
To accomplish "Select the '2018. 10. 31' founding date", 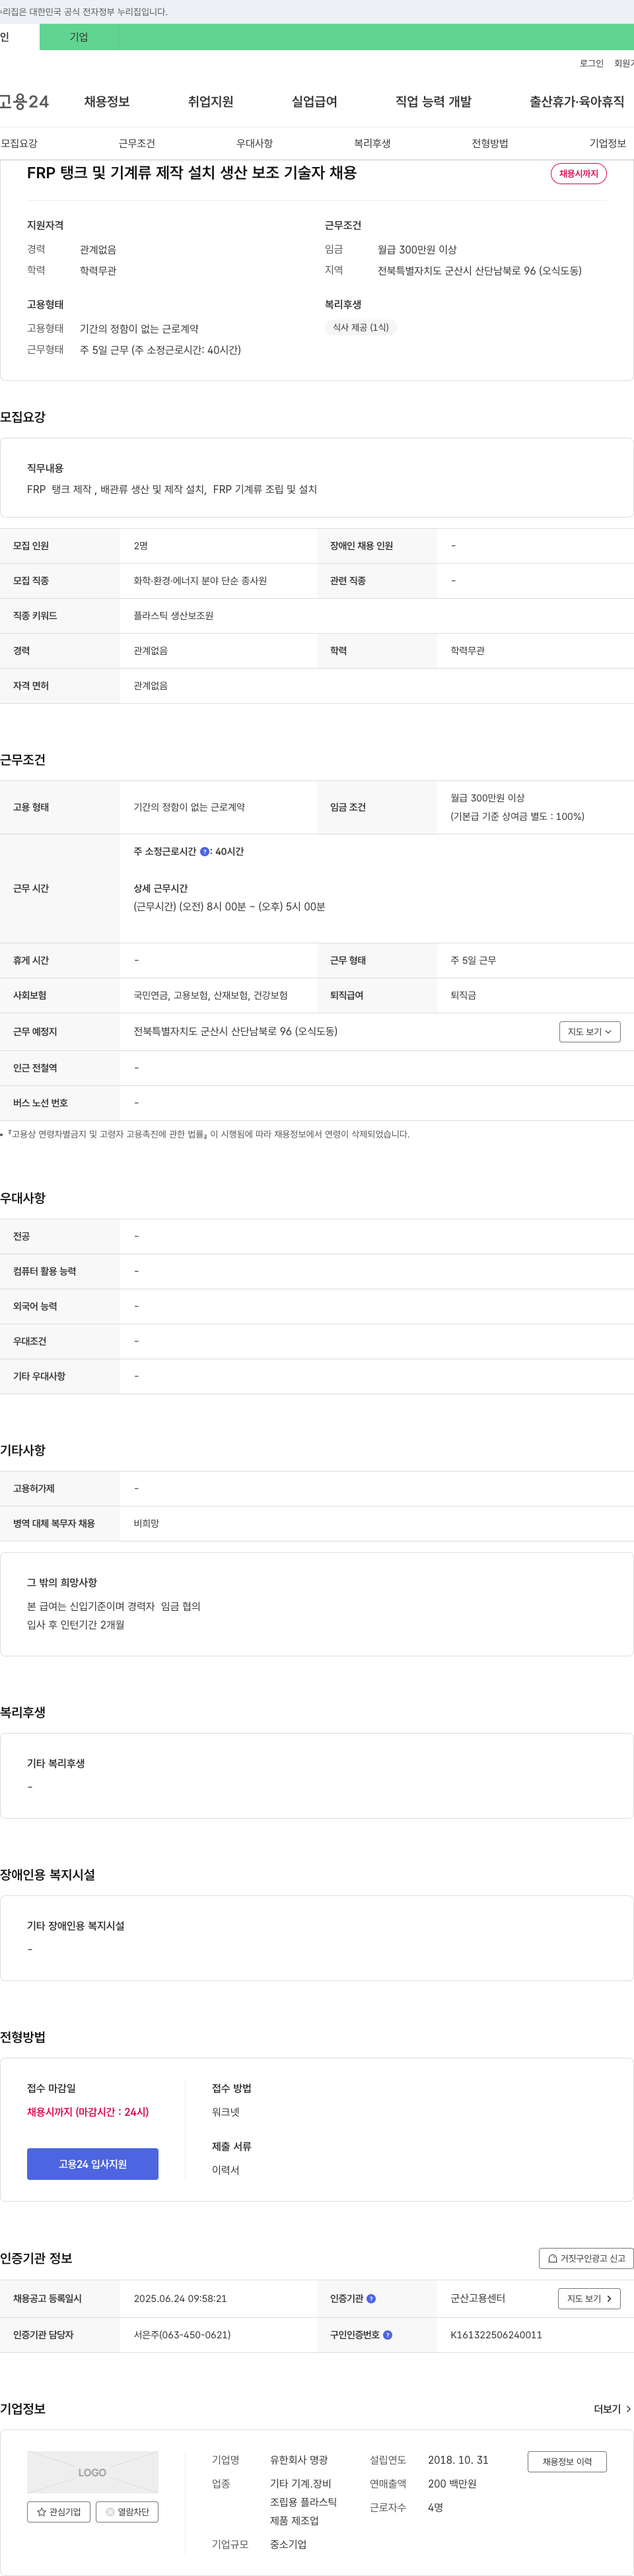I will click(x=458, y=2459).
